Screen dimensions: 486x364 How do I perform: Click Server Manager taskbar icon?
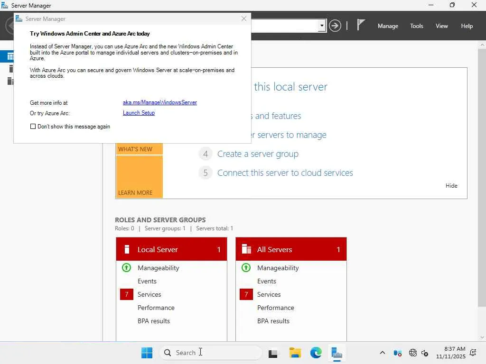pyautogui.click(x=336, y=353)
